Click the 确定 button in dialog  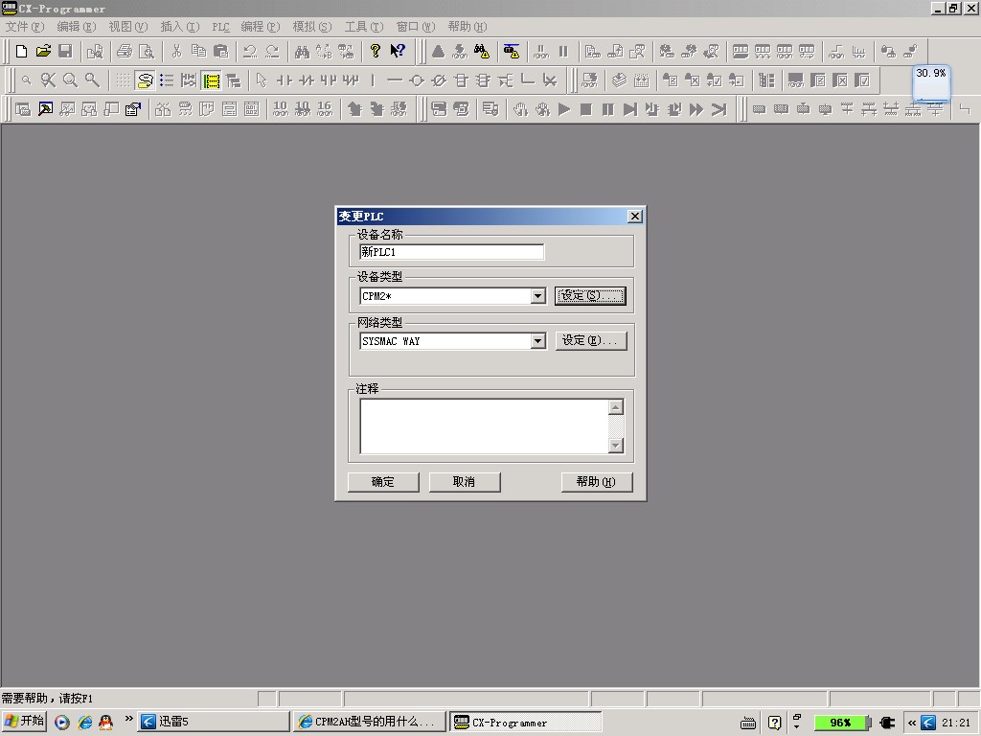coord(382,482)
